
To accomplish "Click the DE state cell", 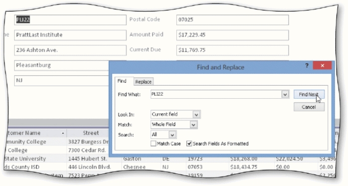I will pyautogui.click(x=173, y=159).
